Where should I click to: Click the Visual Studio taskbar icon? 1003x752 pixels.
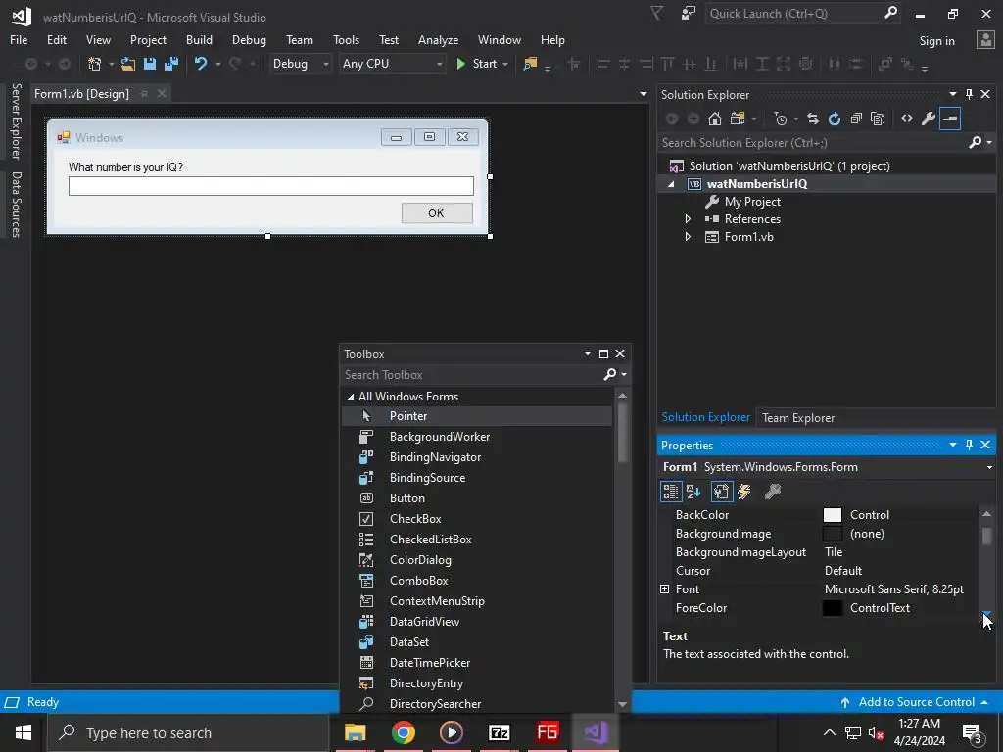[596, 732]
